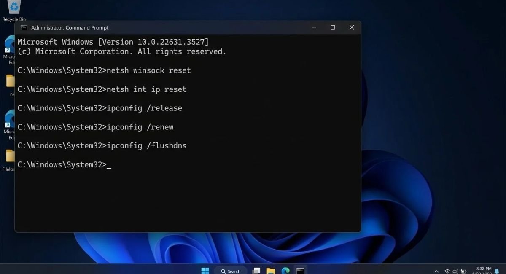Click the taskbar Search box
Viewport: 506px width, 274px height.
(x=231, y=271)
